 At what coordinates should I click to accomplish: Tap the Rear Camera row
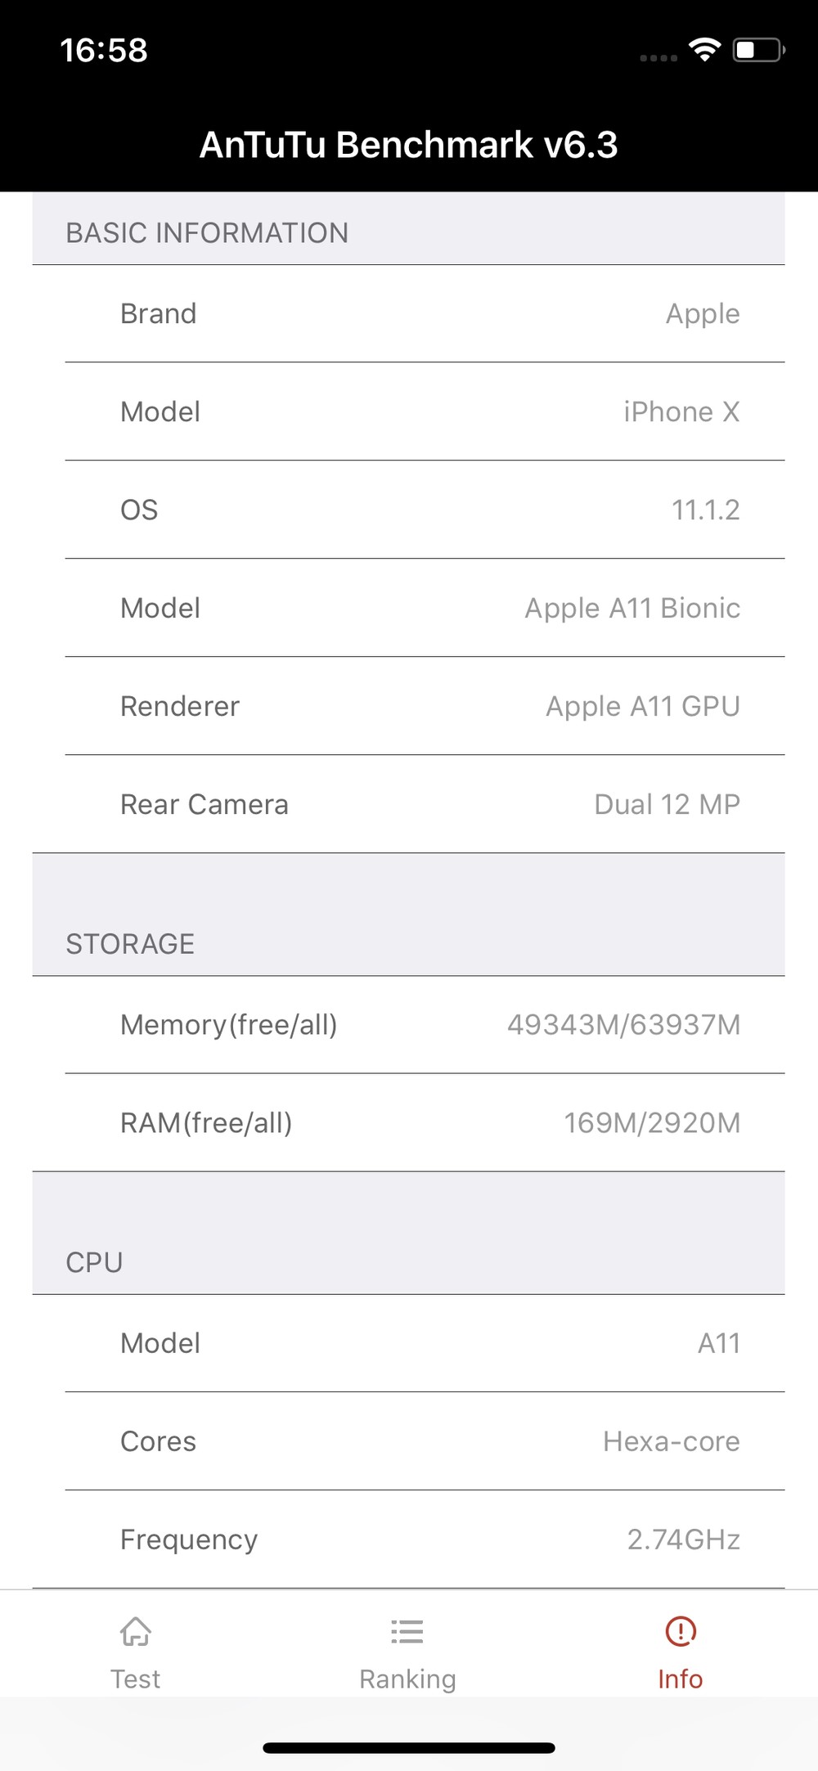point(425,804)
